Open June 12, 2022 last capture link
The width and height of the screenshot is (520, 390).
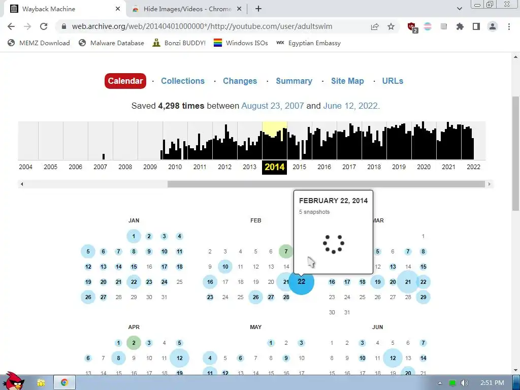coord(351,106)
